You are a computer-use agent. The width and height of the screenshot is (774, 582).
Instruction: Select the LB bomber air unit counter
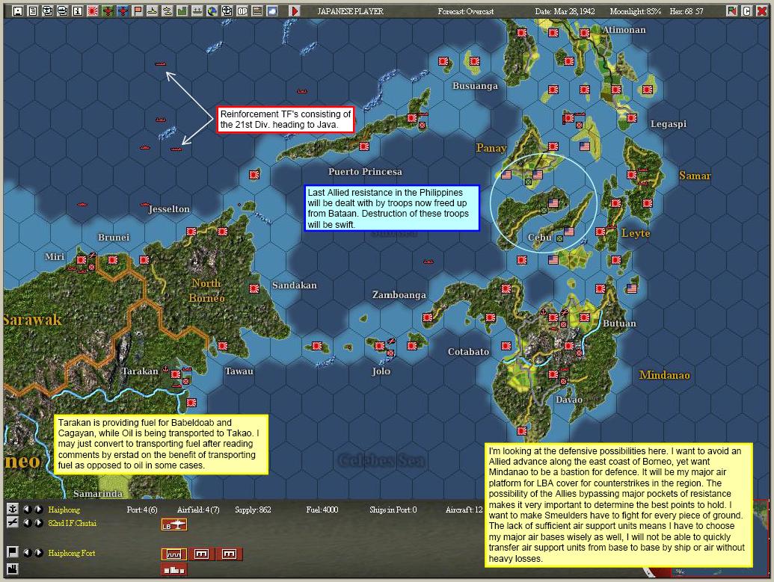pos(174,524)
